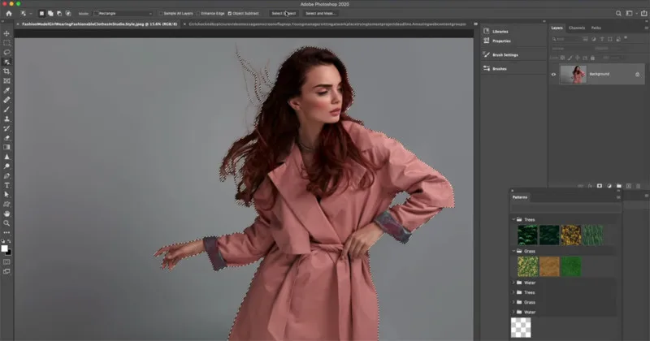
Task: Switch to the Channels tab
Action: click(x=576, y=28)
